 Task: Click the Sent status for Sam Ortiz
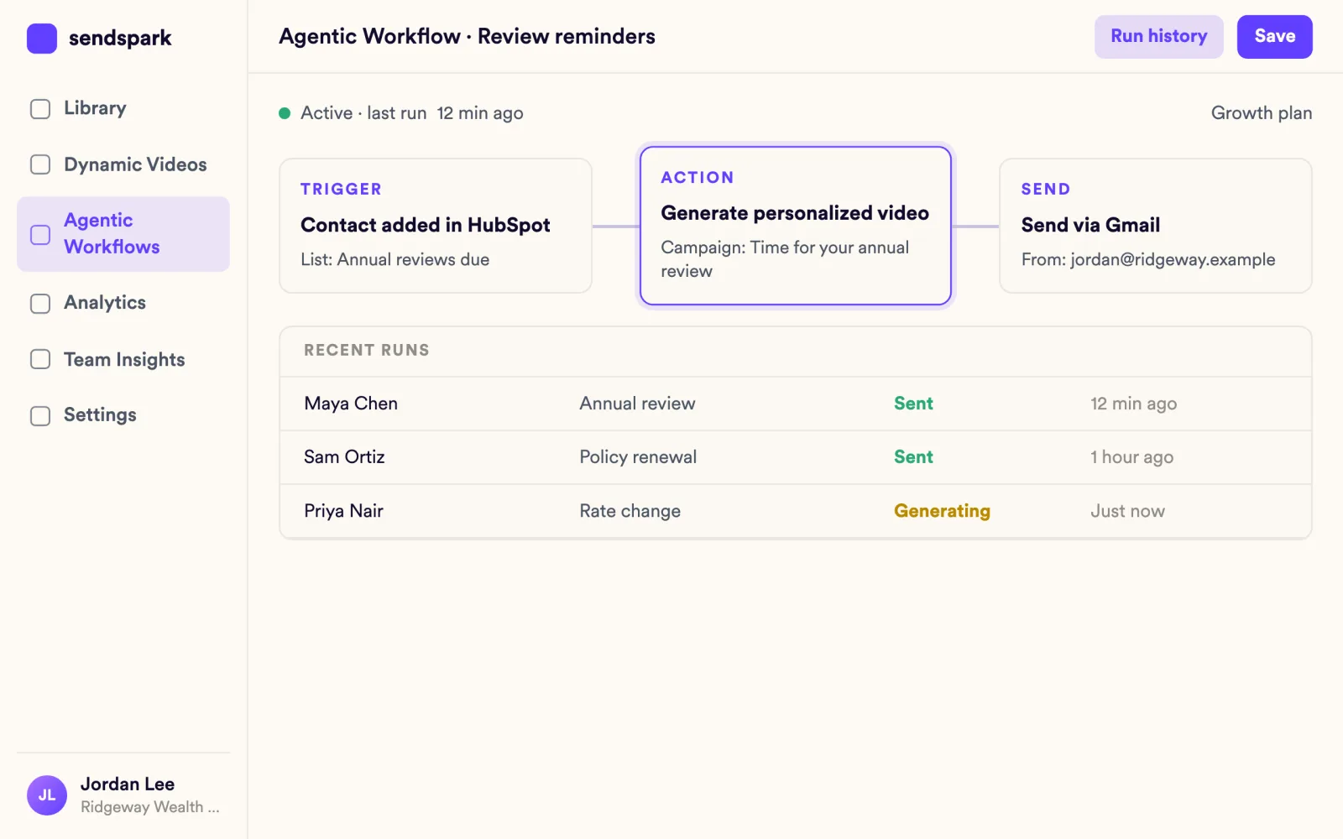[913, 457]
